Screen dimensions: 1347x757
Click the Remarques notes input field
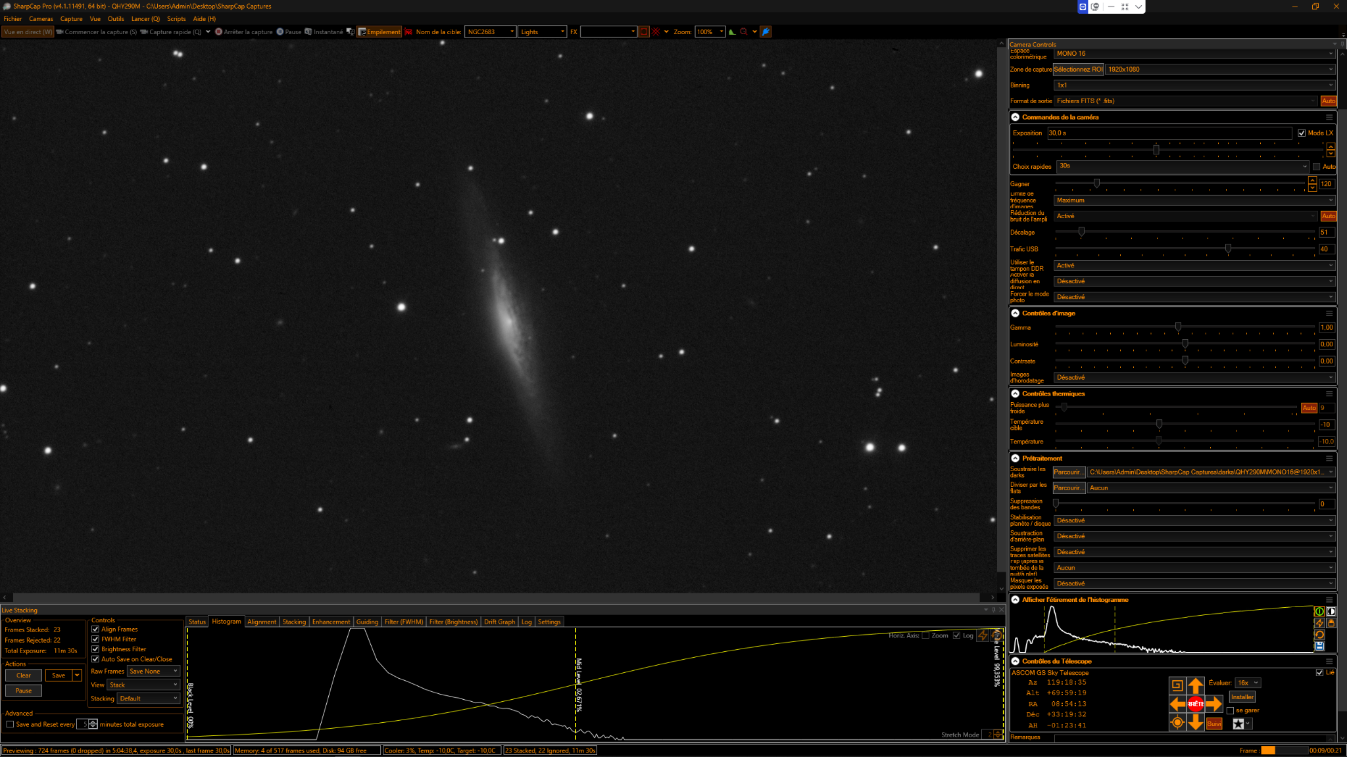[1194, 738]
